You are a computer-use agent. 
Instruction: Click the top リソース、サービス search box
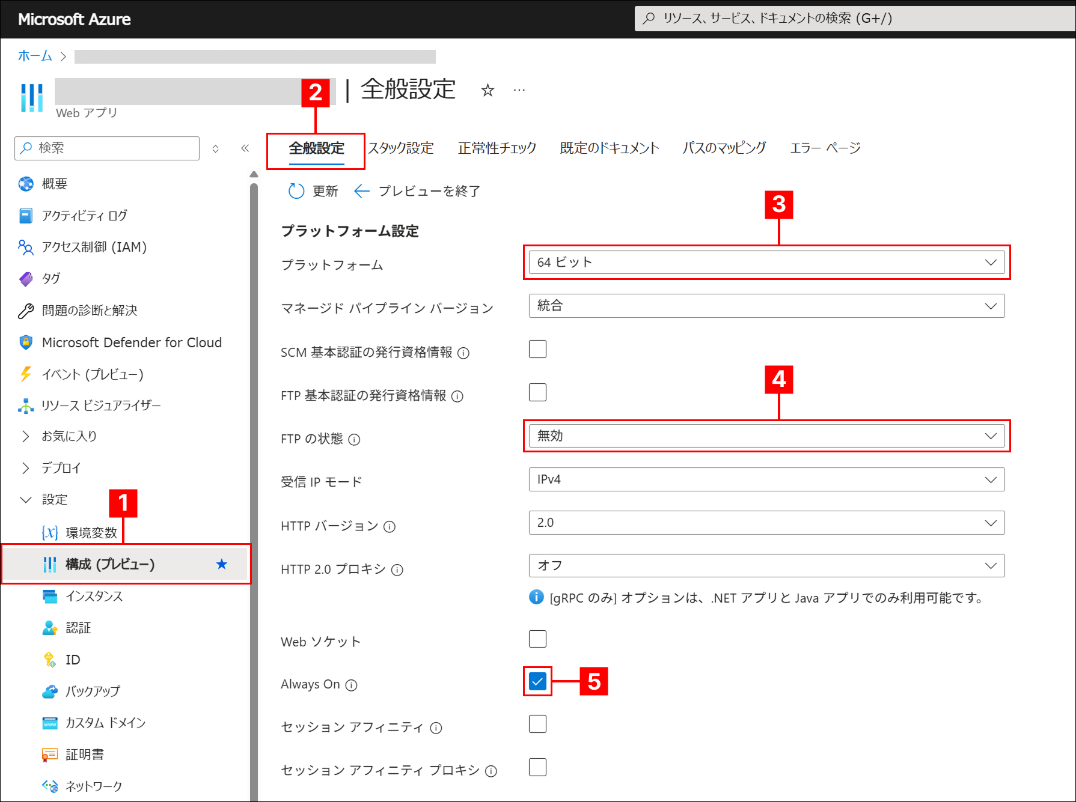pos(855,19)
